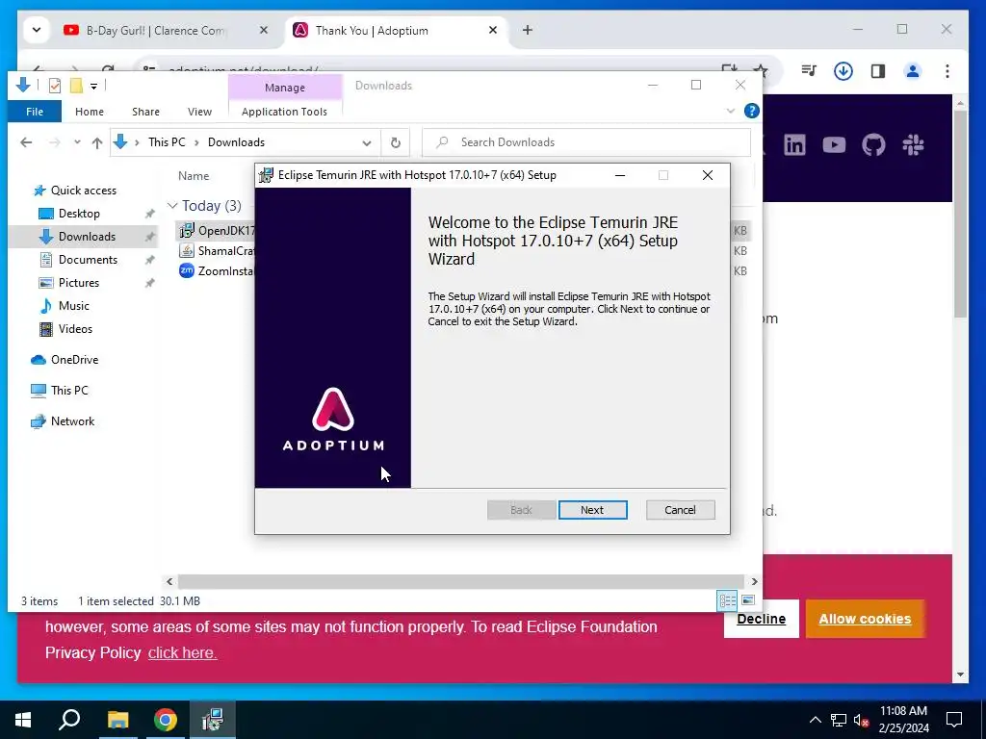This screenshot has height=739, width=986.
Task: Switch to the Share ribbon tab
Action: point(145,112)
